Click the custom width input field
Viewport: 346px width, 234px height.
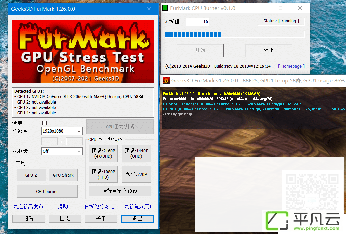49,141
